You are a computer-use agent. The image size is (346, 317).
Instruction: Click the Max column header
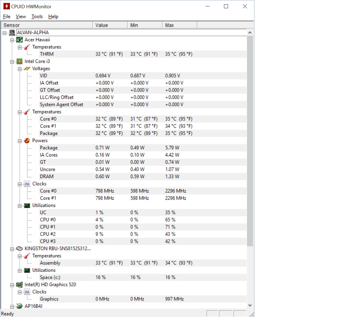coord(180,25)
